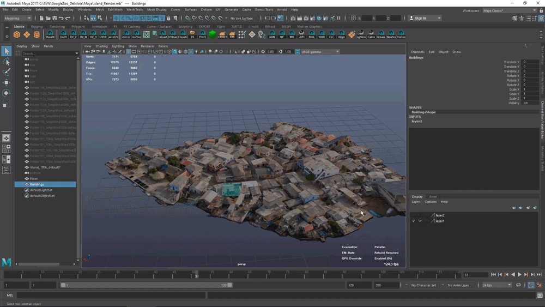Click the autoUV shelf icon
The width and height of the screenshot is (545, 307).
[113, 34]
